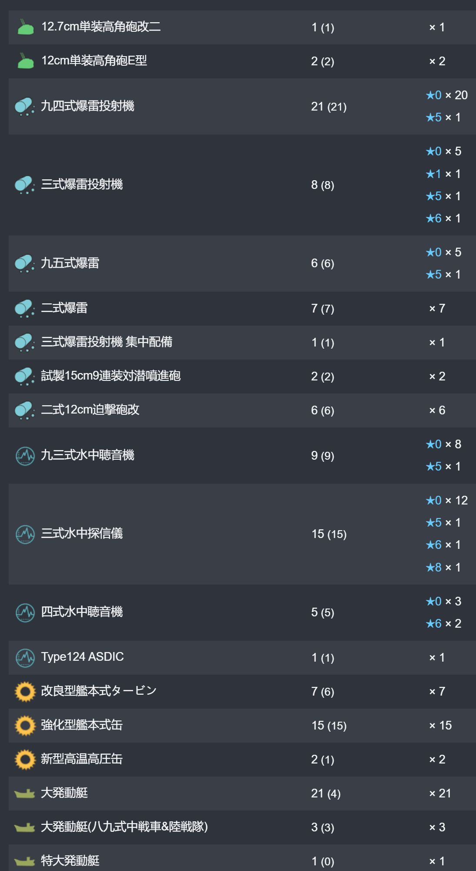Click the landing craft icon beside 特大発動艇
The image size is (476, 871).
25,861
